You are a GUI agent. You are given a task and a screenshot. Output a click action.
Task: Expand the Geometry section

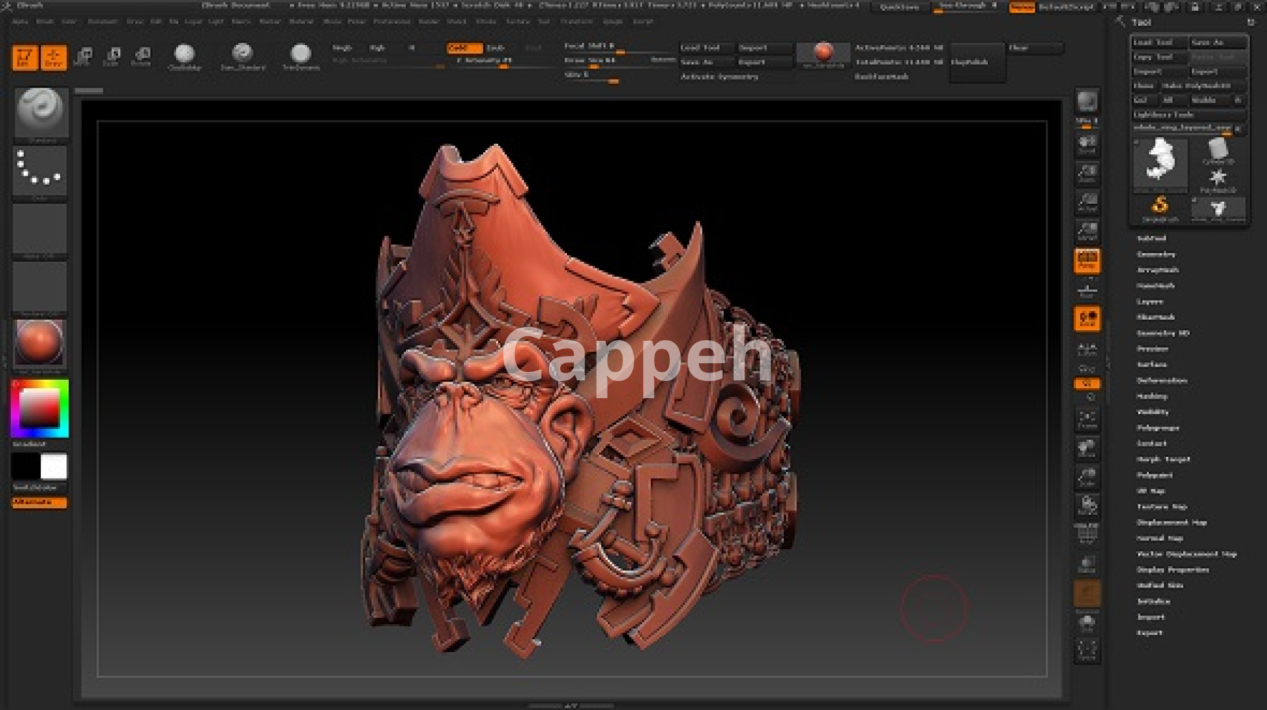tap(1155, 254)
